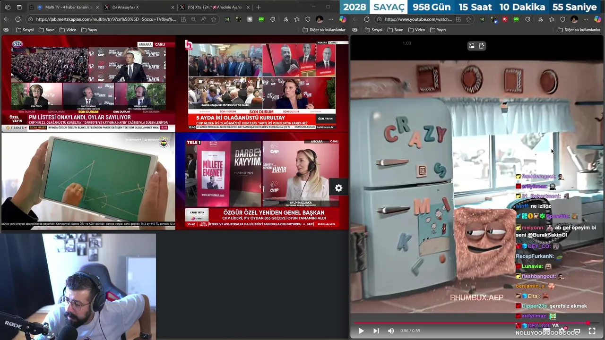Reload the Multi TV page
This screenshot has height=340, width=605.
[x=18, y=19]
